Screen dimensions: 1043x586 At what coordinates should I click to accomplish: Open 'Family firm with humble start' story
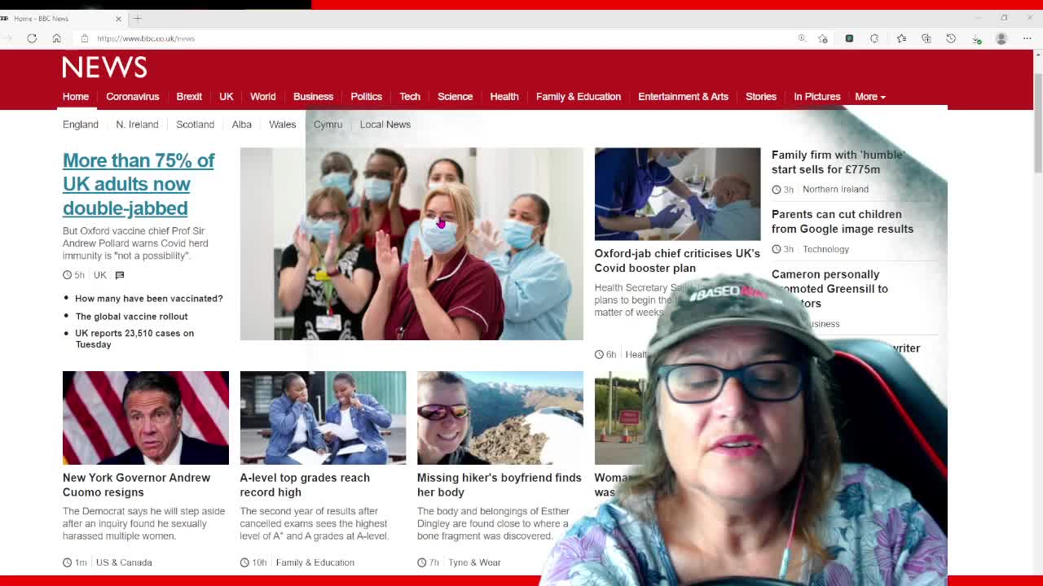[x=838, y=162]
